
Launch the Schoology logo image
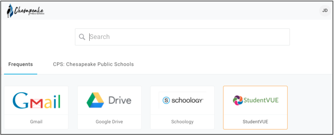click(183, 100)
